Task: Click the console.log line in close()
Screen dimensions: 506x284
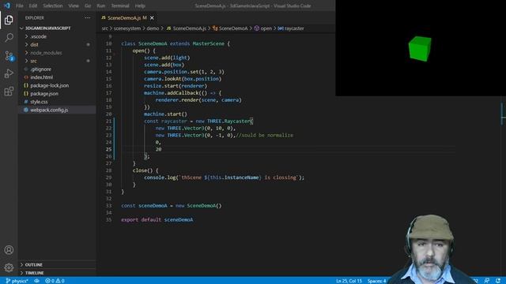Action: [x=224, y=177]
